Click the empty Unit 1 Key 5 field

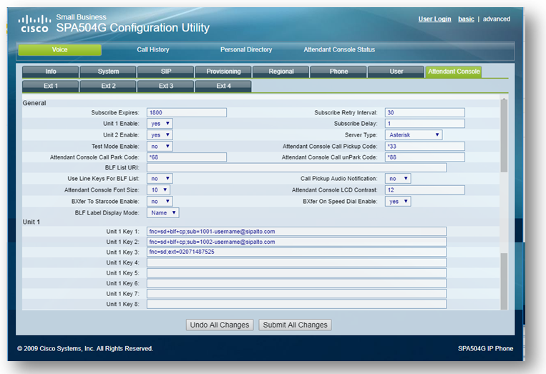(x=297, y=272)
